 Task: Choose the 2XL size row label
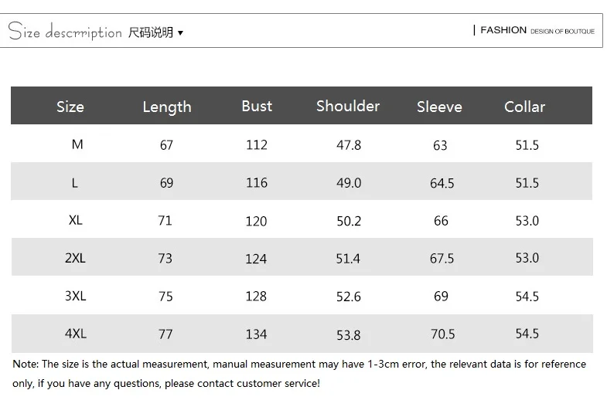75,258
